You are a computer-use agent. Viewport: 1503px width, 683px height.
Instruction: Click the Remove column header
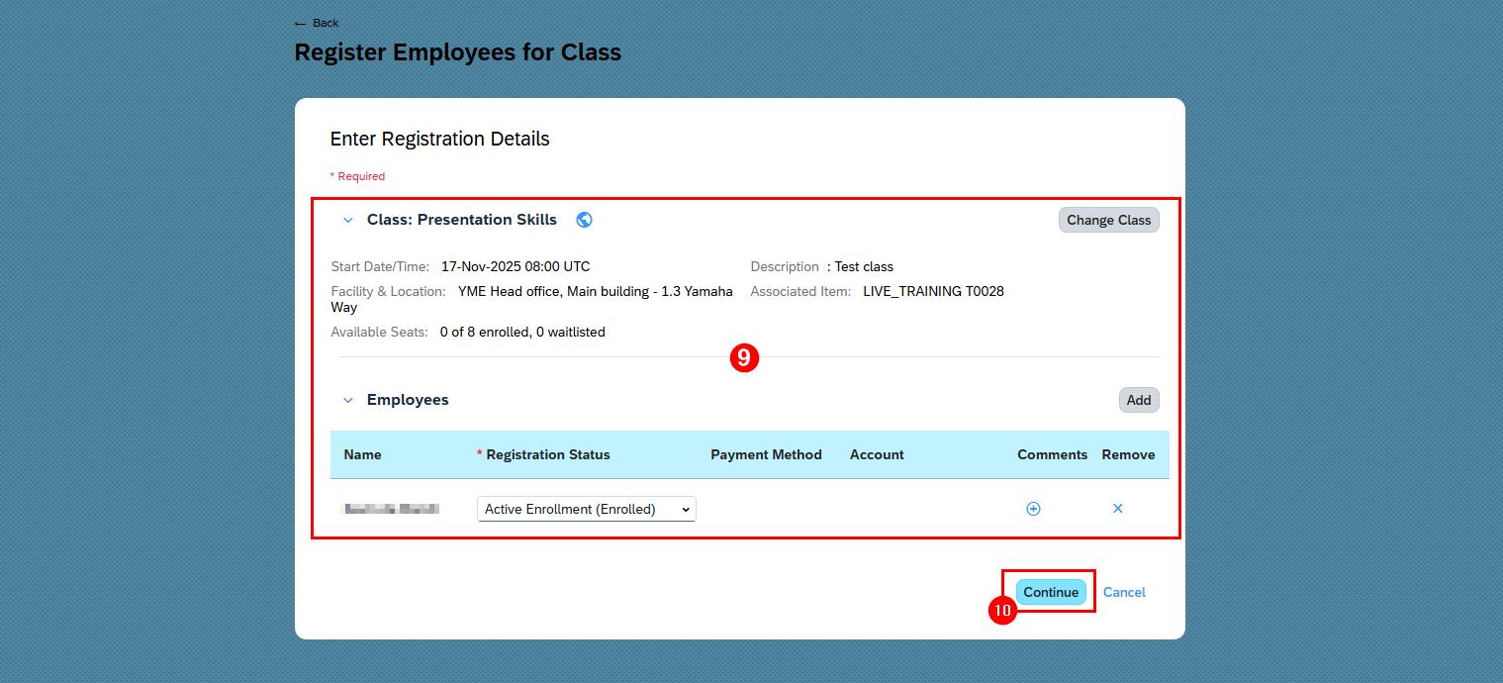1128,454
